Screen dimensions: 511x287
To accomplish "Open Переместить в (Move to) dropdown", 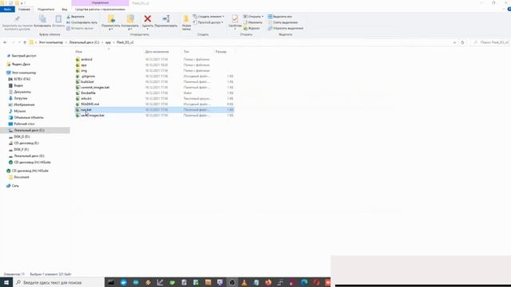I will (111, 22).
